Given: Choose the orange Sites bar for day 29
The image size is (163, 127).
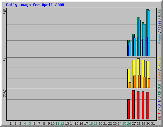Looking at the screenshot, I should pyautogui.click(x=144, y=82).
